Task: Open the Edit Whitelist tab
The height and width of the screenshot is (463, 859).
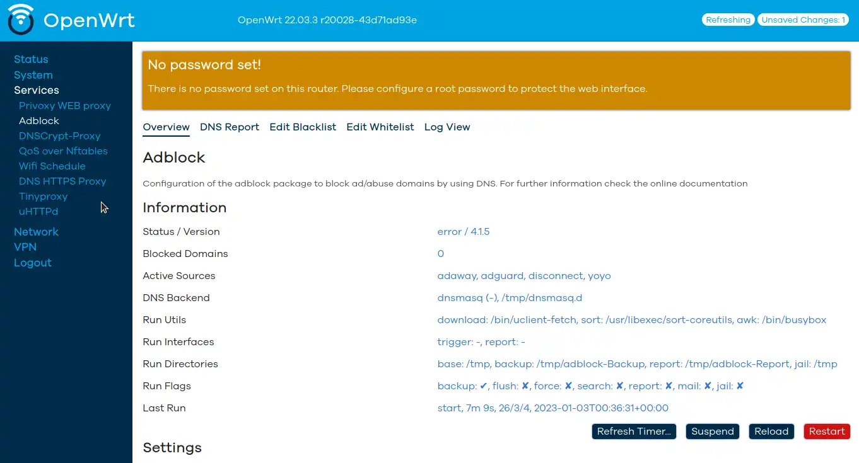Action: (x=380, y=127)
